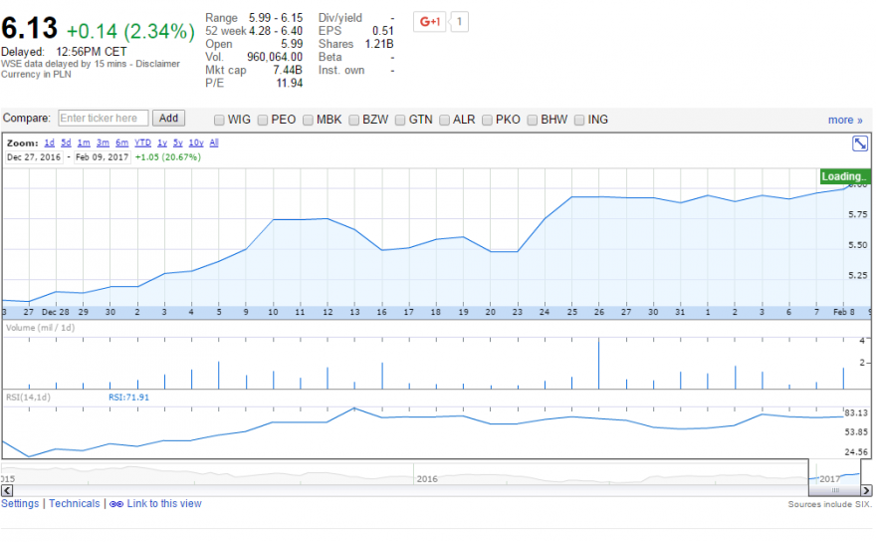Click the range slider handle on overview timeline

pyautogui.click(x=835, y=490)
